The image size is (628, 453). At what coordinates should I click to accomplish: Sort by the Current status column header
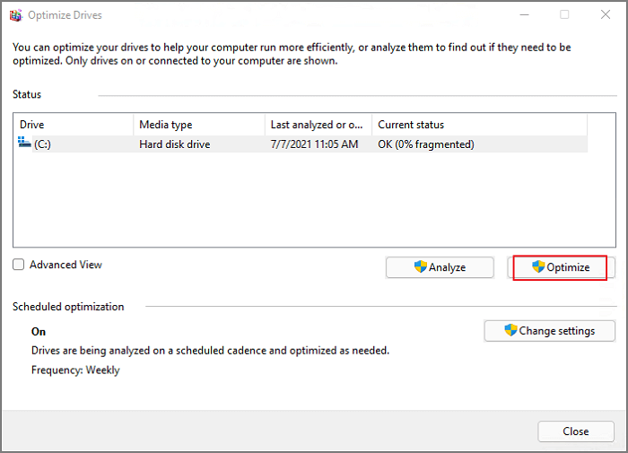coord(479,125)
